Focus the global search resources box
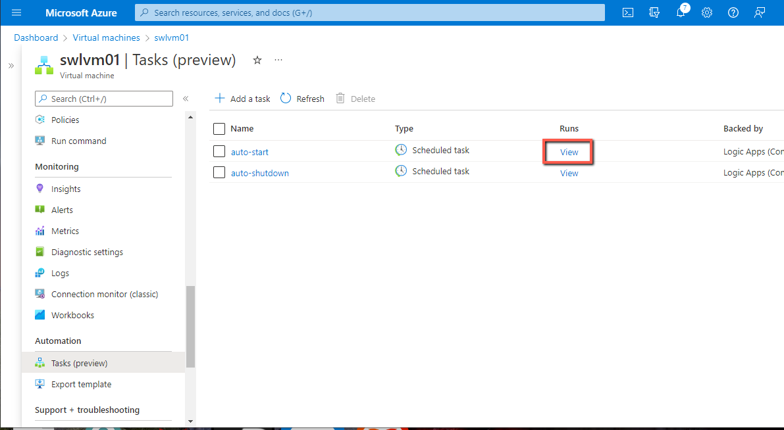 369,12
